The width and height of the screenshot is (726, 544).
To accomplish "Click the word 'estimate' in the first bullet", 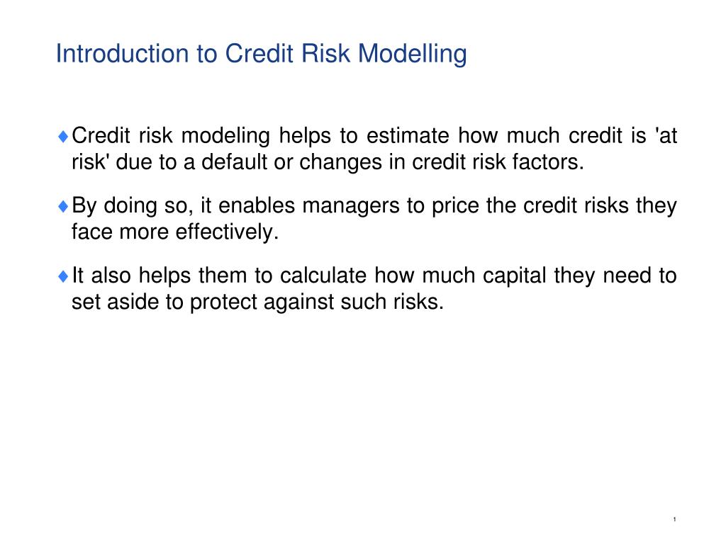I will pos(408,136).
